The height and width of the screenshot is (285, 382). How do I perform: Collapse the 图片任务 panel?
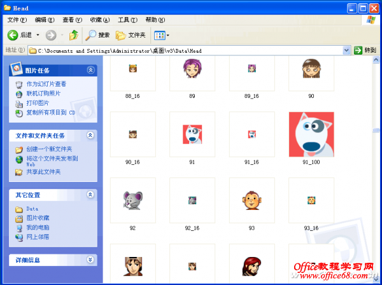90,70
